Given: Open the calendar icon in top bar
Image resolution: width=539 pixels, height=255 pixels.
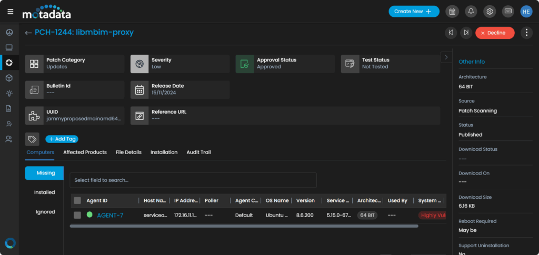Looking at the screenshot, I should click(x=452, y=12).
